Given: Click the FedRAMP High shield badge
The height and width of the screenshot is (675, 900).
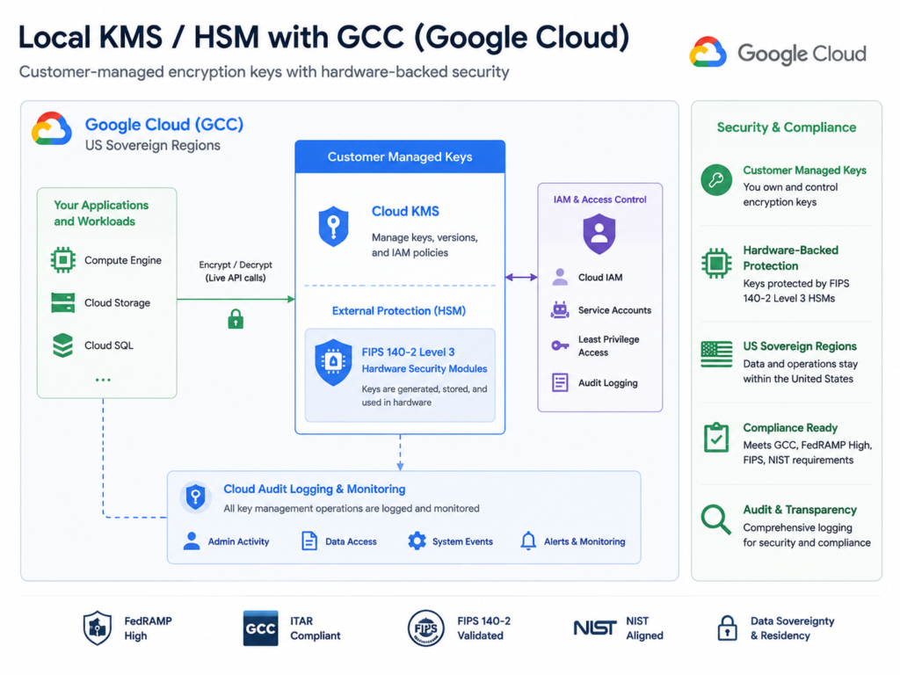Looking at the screenshot, I should pyautogui.click(x=98, y=628).
